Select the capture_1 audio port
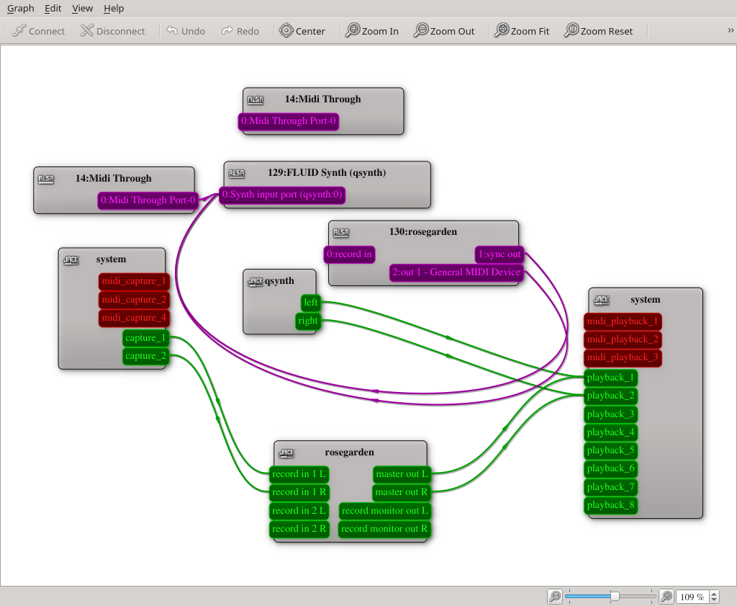 [145, 338]
